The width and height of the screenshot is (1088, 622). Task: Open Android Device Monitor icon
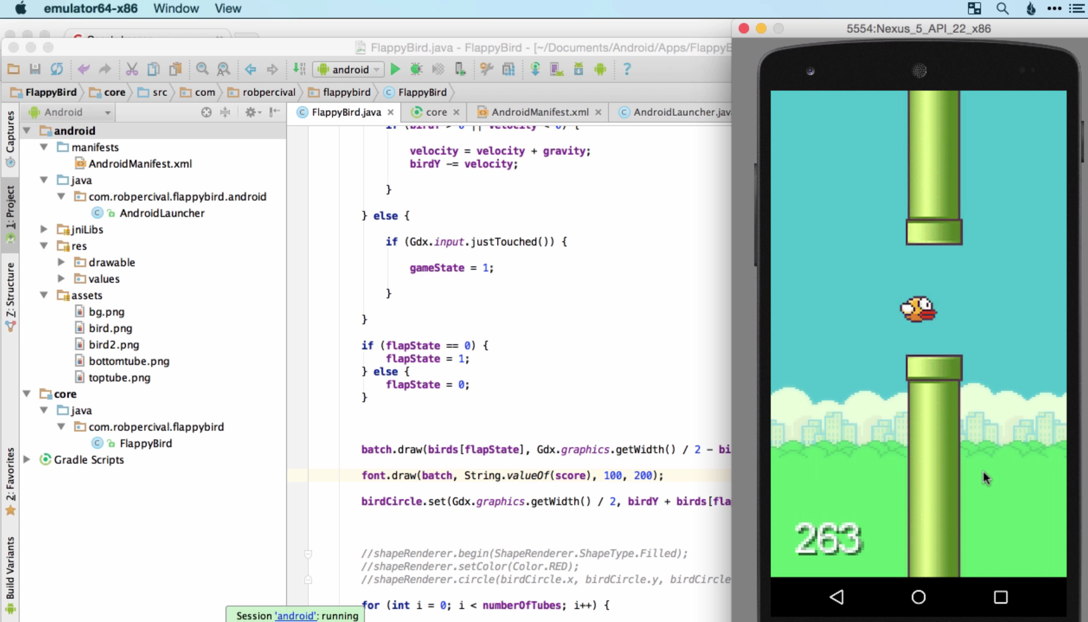tap(600, 69)
